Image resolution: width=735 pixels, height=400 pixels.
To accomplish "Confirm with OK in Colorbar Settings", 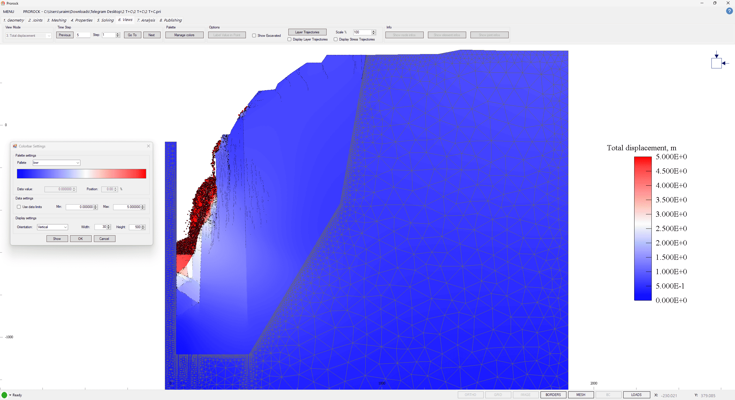I will (81, 239).
